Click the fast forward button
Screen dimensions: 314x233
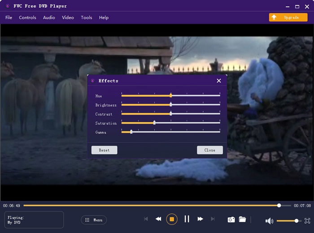tap(200, 219)
